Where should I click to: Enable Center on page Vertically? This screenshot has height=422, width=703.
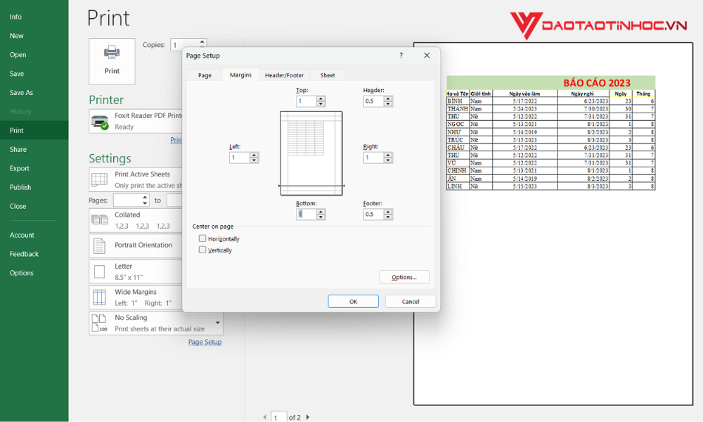(x=202, y=250)
